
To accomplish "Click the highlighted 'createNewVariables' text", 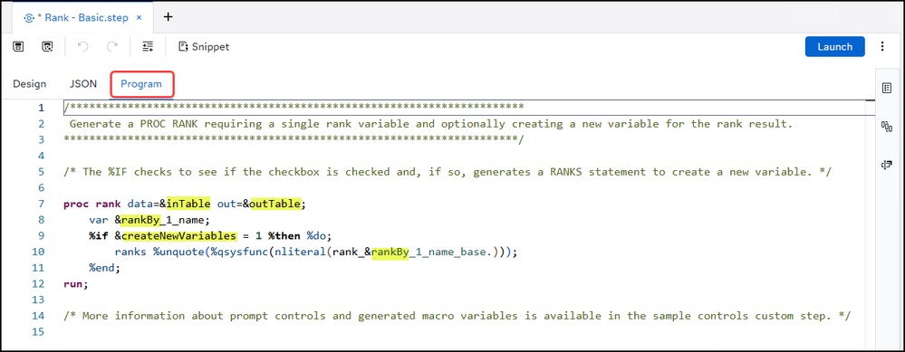I will point(179,235).
